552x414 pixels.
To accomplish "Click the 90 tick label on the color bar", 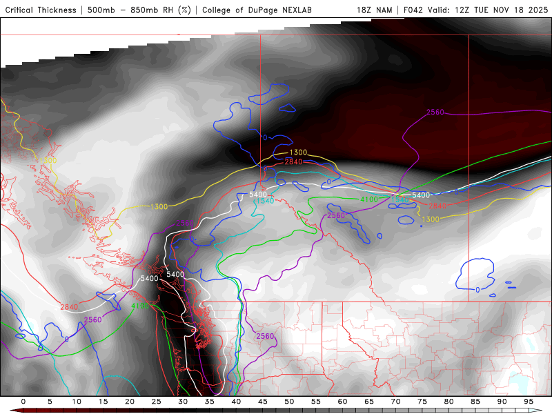I will [x=502, y=402].
